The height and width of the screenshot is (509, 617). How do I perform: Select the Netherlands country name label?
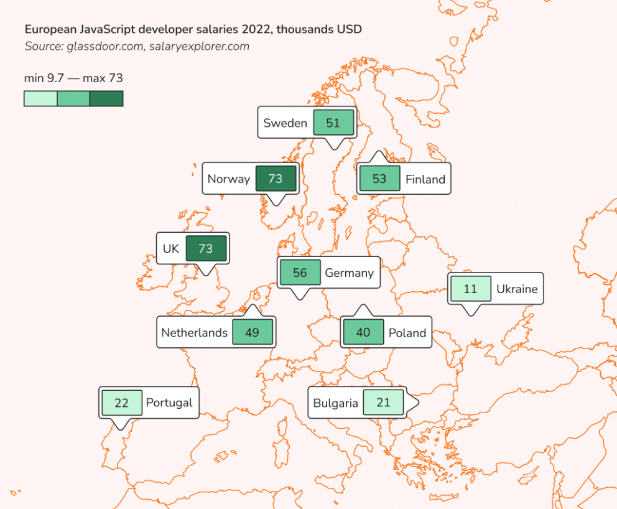194,332
